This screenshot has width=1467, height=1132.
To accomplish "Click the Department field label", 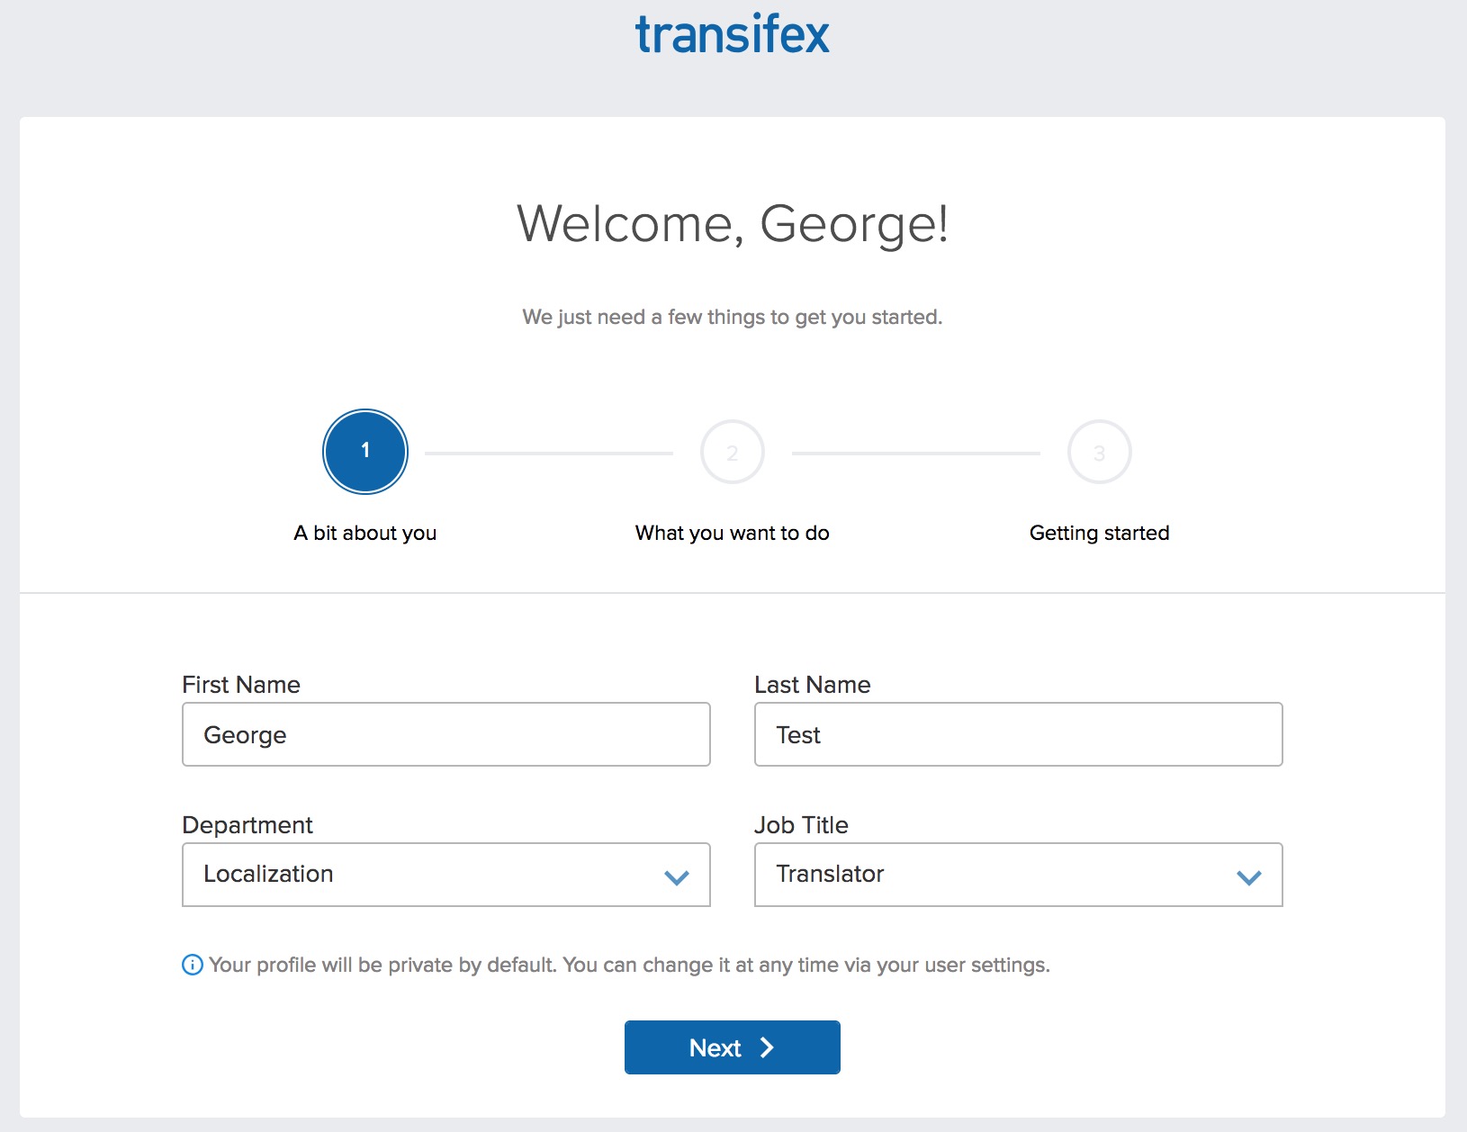I will click(247, 825).
